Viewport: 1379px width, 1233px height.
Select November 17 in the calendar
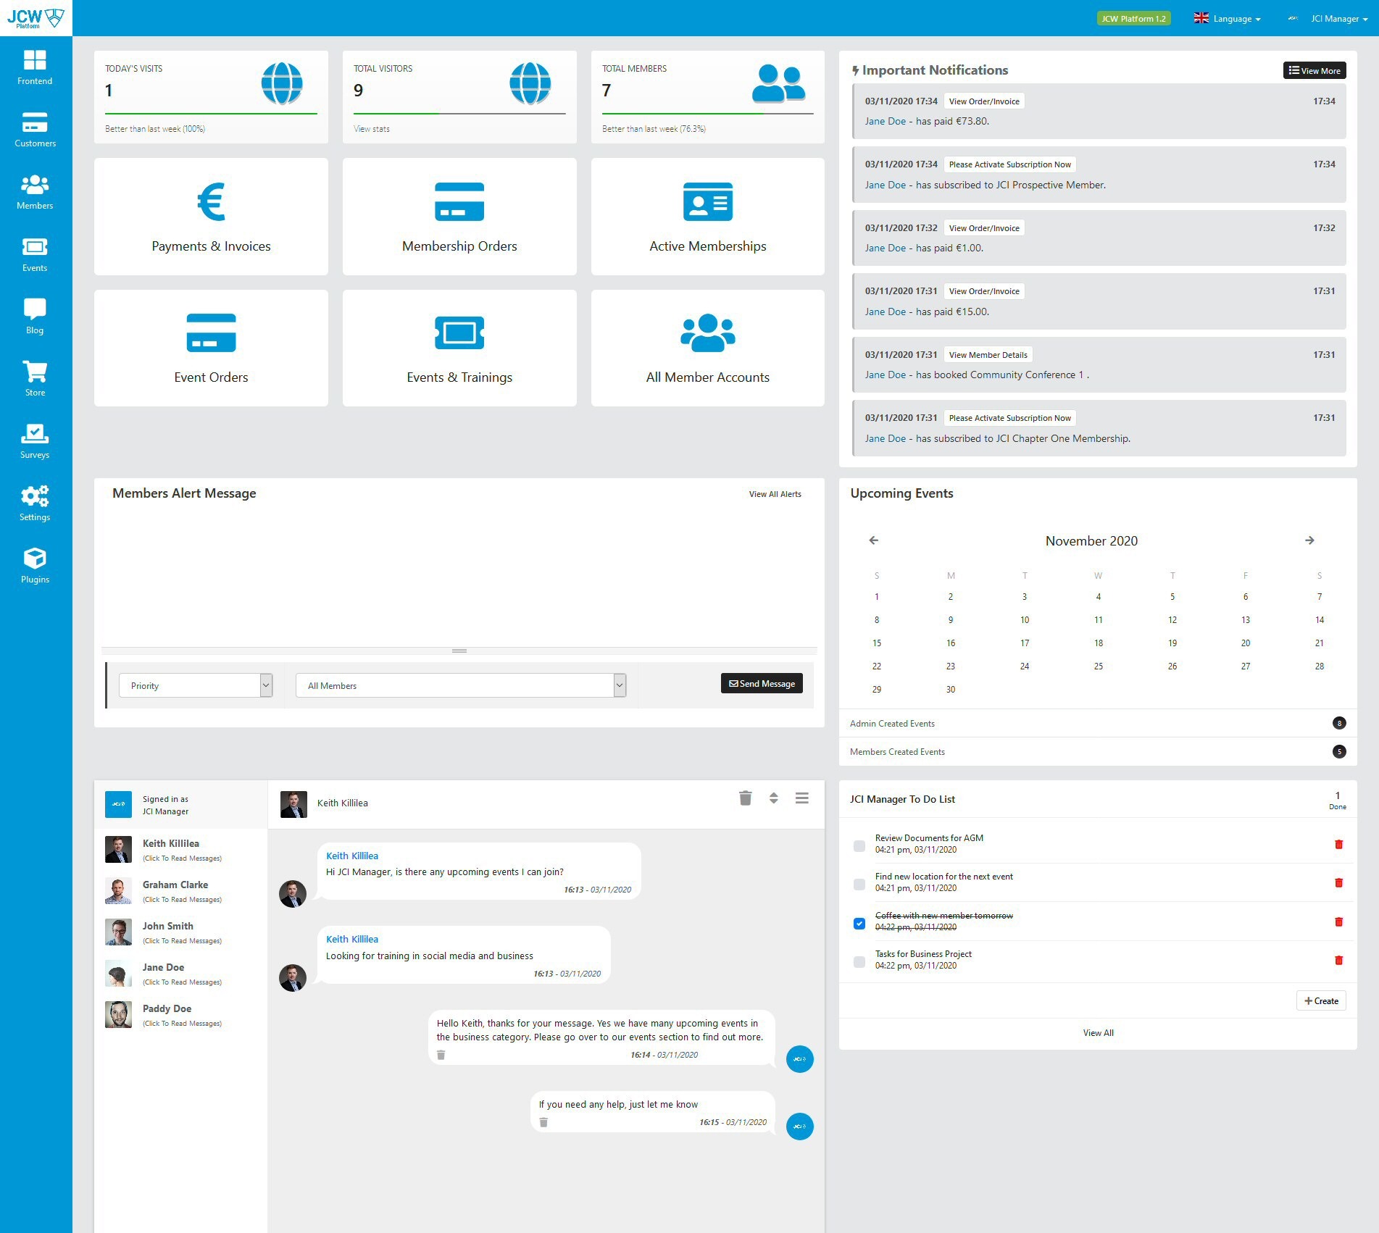(x=1025, y=643)
